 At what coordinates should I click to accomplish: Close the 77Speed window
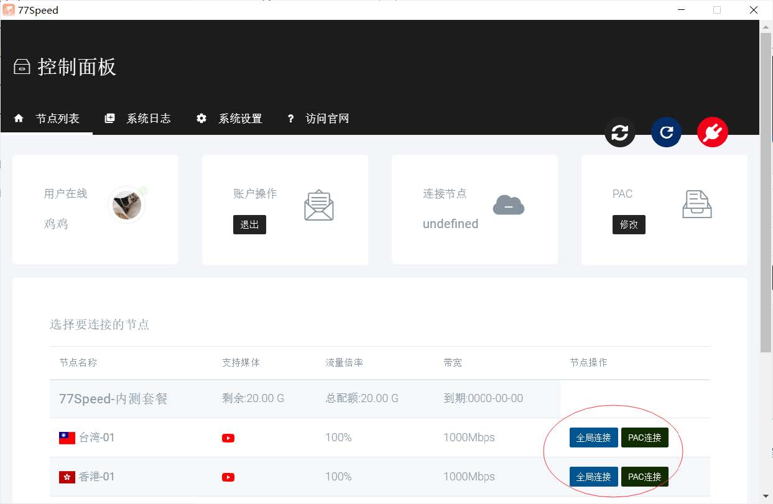pos(754,10)
